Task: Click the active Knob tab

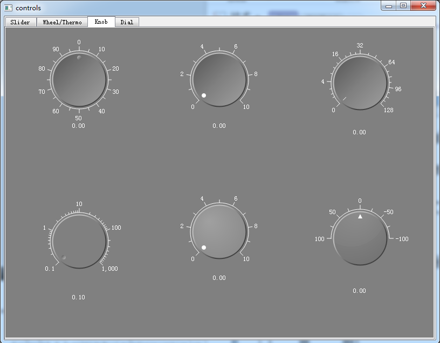Action: [101, 22]
